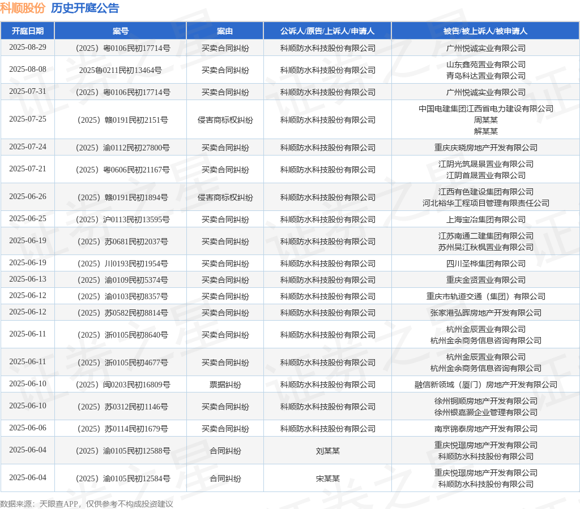
Task: Select the date 2025-06-13
Action: pos(28,279)
